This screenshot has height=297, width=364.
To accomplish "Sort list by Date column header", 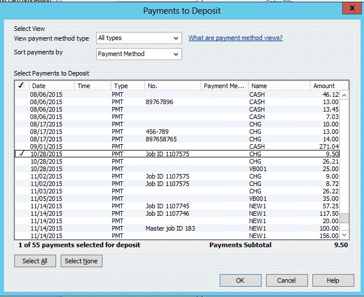I will point(52,86).
